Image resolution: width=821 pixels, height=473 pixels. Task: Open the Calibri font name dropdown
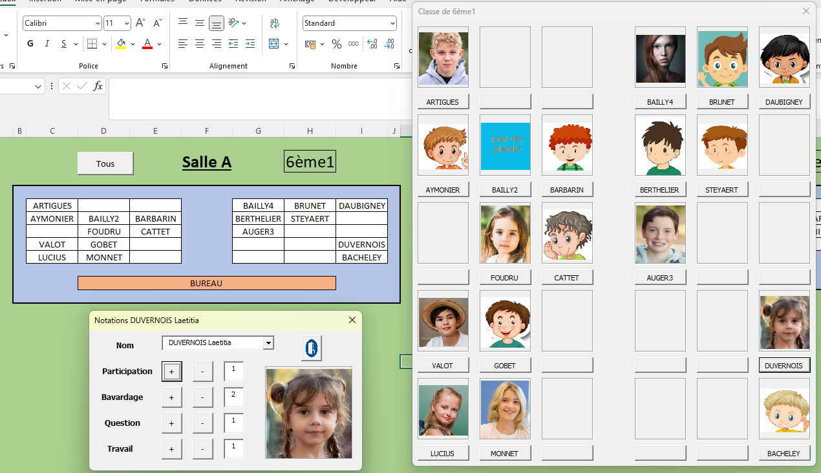(98, 23)
